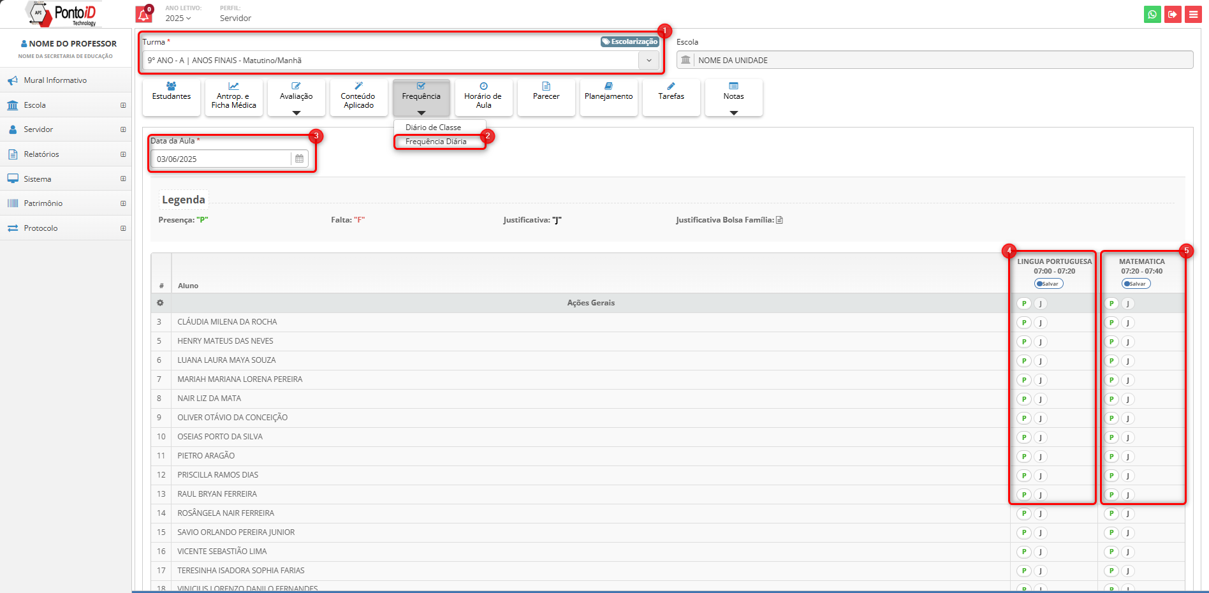Open the Turma dropdown selector
Screen dimensions: 1209x593
(648, 61)
